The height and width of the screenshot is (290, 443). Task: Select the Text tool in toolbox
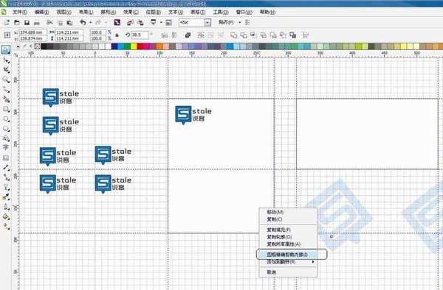coord(6,147)
